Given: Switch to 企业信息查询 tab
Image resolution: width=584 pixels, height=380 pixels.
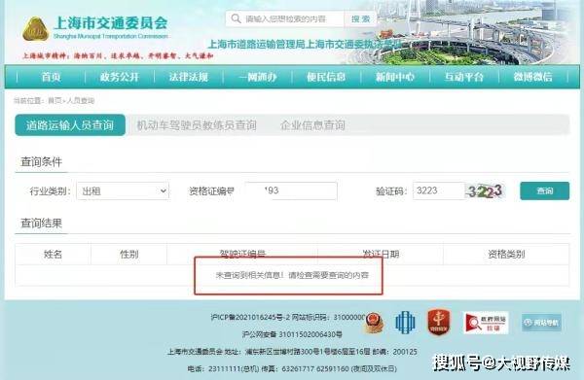Looking at the screenshot, I should pos(312,125).
